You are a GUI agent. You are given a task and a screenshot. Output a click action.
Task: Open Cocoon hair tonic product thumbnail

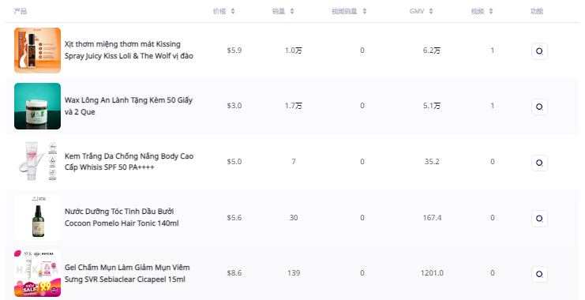point(37,218)
